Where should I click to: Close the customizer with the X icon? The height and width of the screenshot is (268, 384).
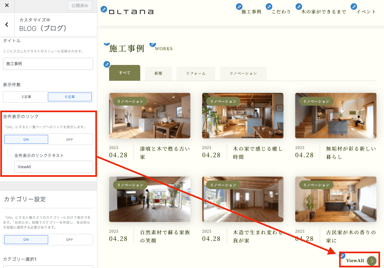tap(7, 5)
